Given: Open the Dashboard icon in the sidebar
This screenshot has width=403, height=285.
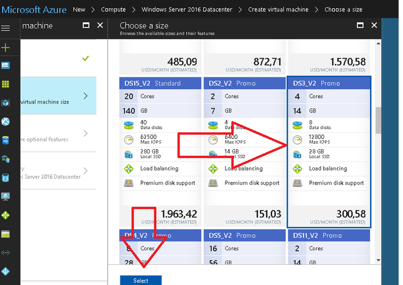Looking at the screenshot, I should 6,65.
